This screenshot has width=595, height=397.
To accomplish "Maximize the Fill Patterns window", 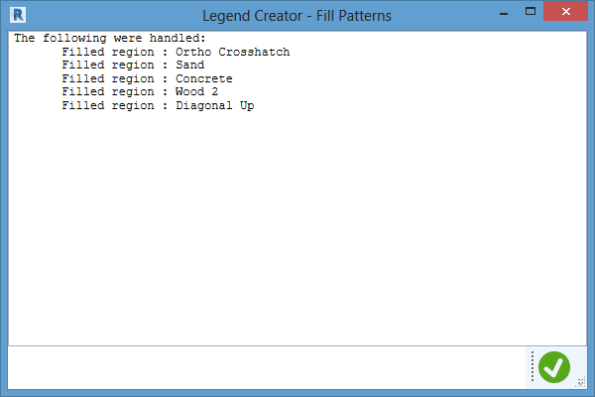I will (531, 11).
